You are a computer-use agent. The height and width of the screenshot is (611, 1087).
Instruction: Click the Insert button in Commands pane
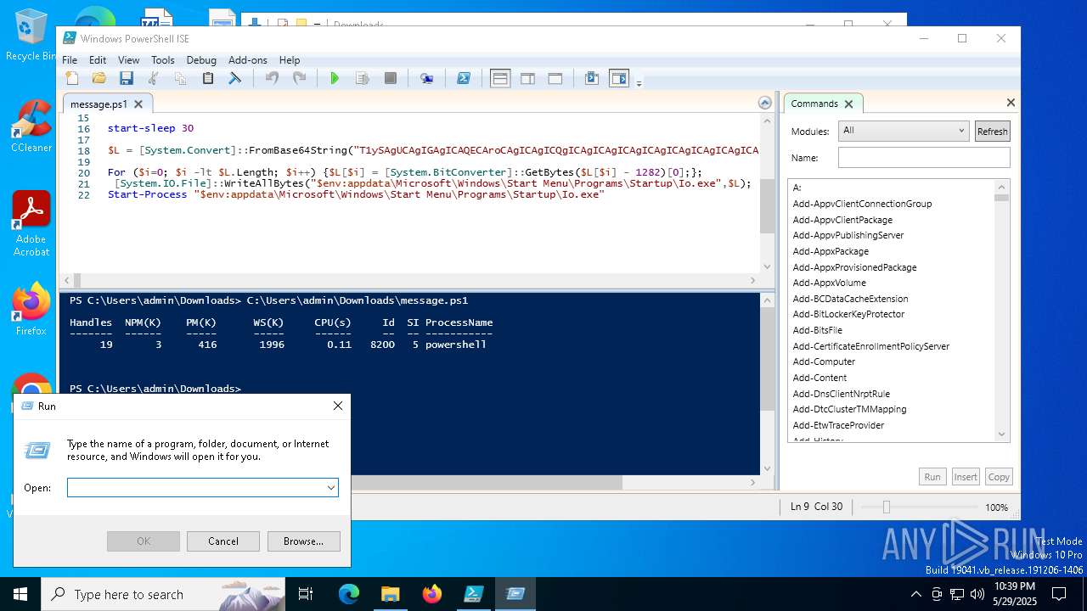click(x=966, y=477)
